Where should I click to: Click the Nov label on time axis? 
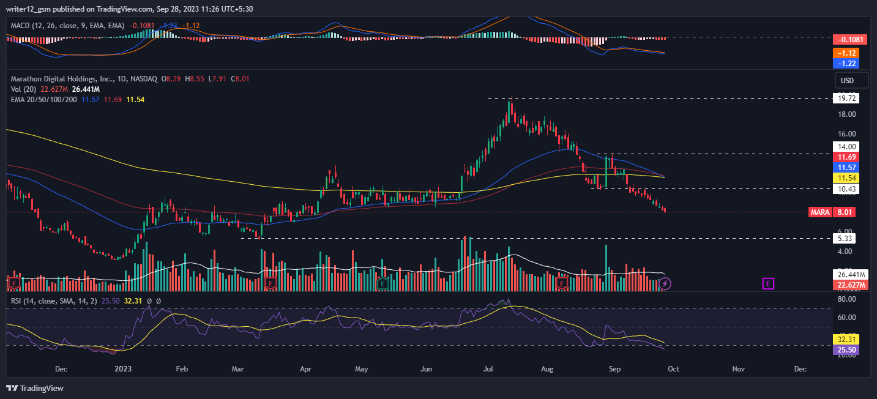739,369
